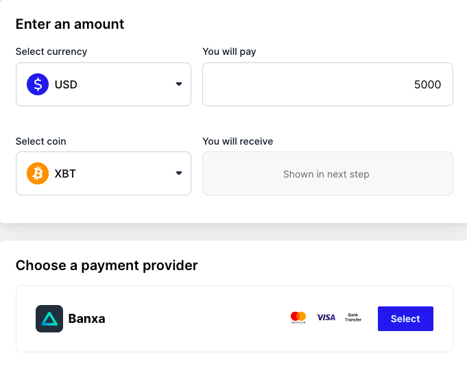Click the VISA payment icon

coord(326,317)
